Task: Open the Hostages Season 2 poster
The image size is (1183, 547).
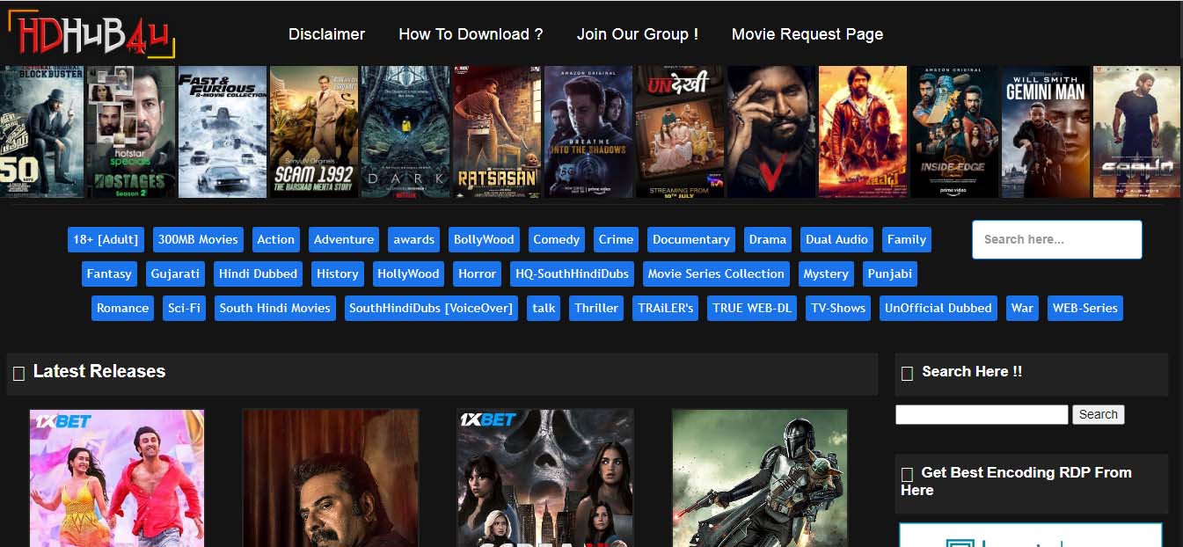Action: [x=130, y=132]
